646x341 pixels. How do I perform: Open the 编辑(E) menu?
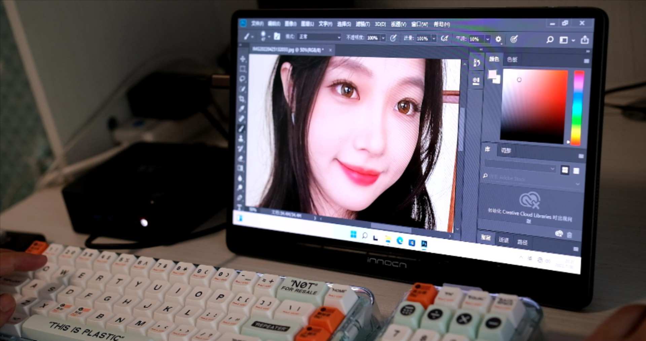click(x=274, y=23)
